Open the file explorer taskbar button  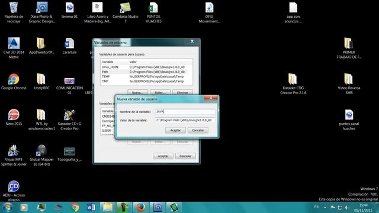108,208
